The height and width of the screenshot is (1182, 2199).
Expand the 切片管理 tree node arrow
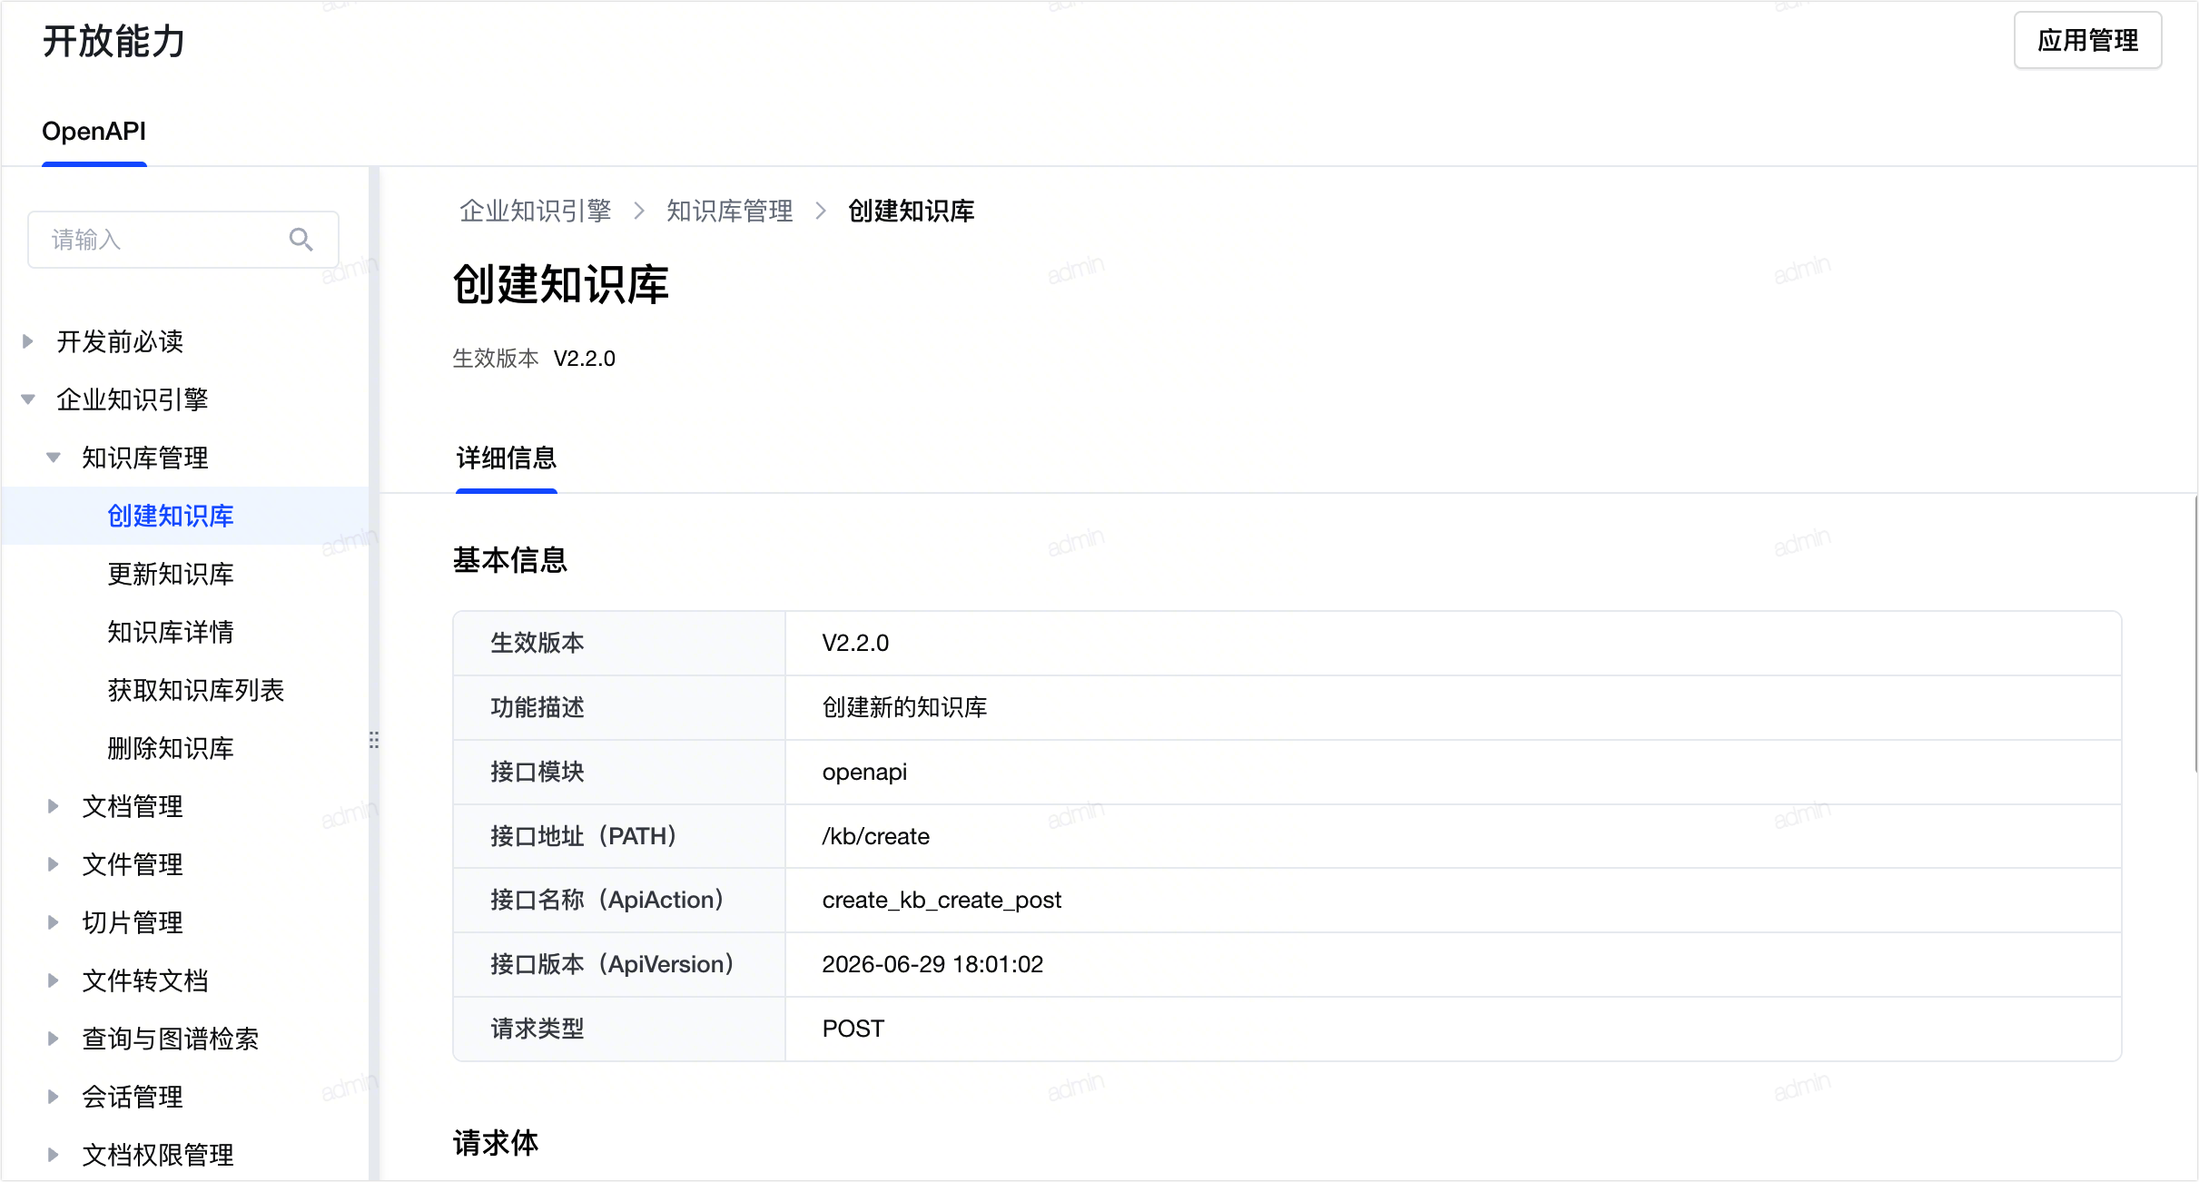pos(54,922)
